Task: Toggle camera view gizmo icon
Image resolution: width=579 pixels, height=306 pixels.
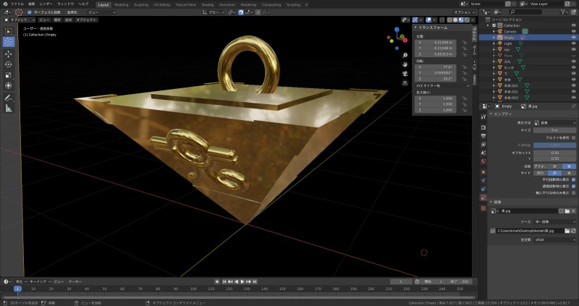Action: (x=405, y=74)
